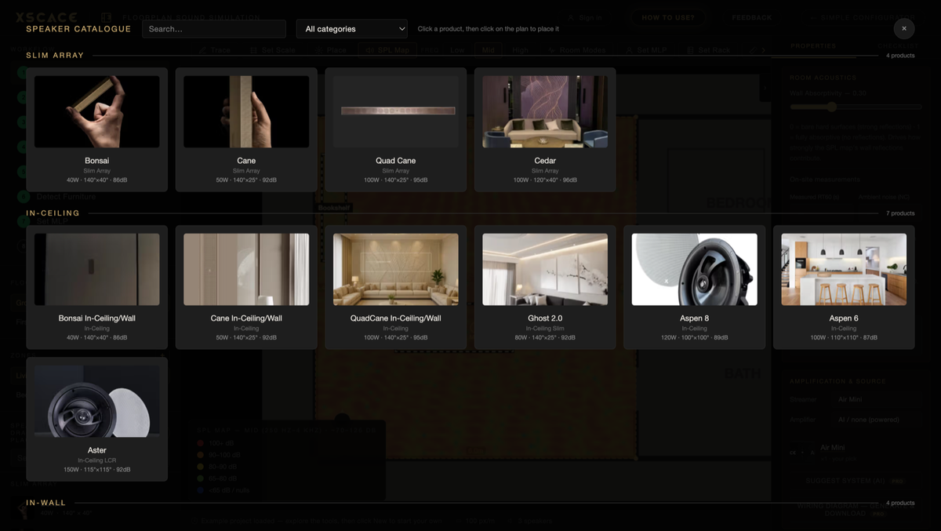Pick the Cane slim array thumbnail
The width and height of the screenshot is (941, 531).
tap(246, 111)
